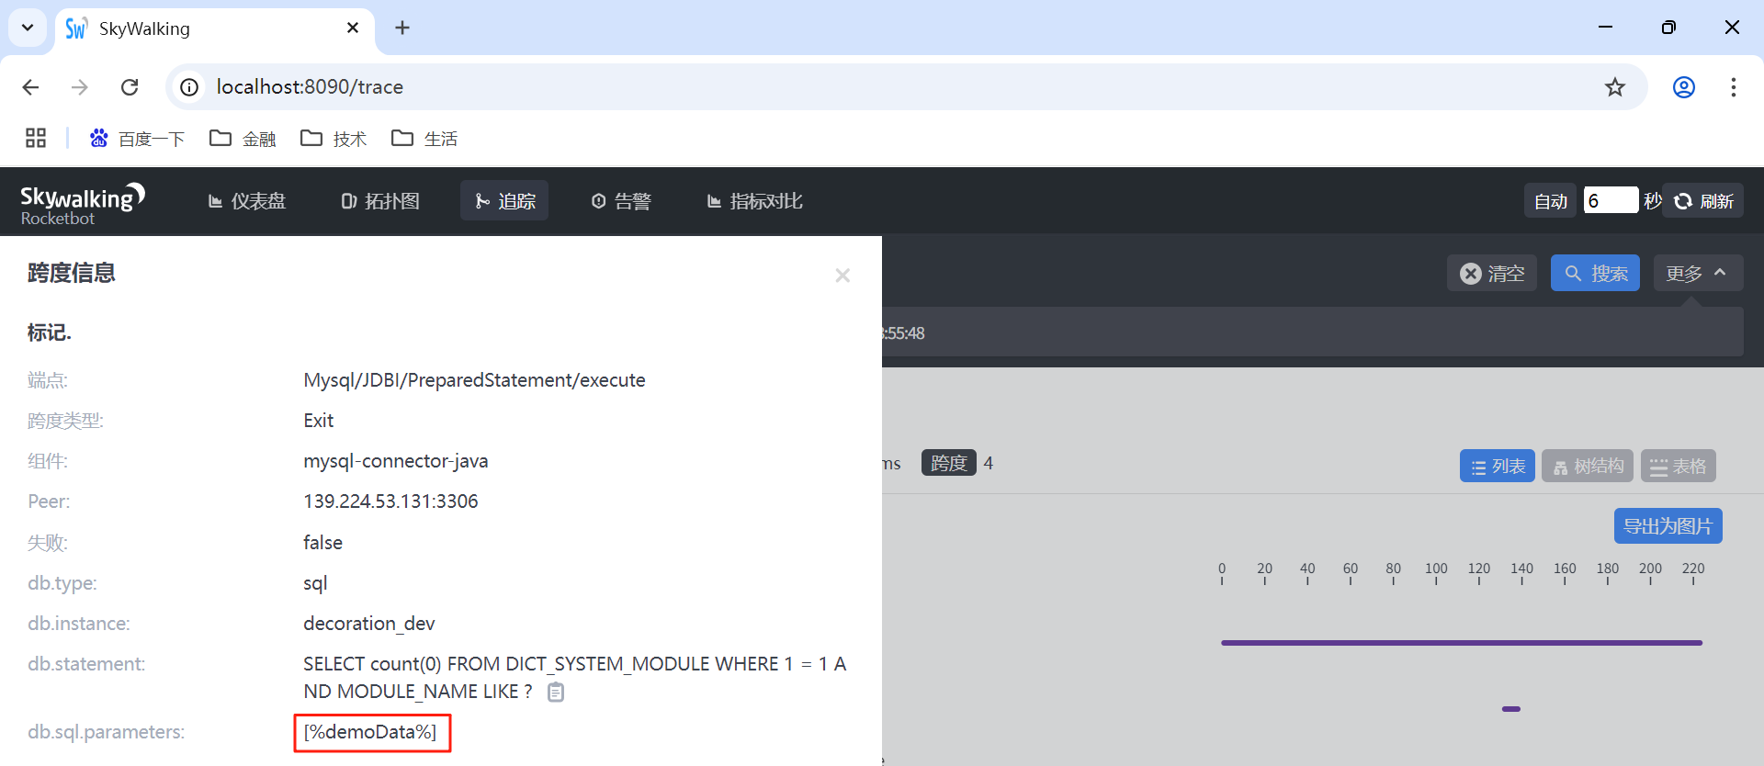The width and height of the screenshot is (1764, 766).
Task: Open the 告警 alarm menu
Action: click(621, 201)
